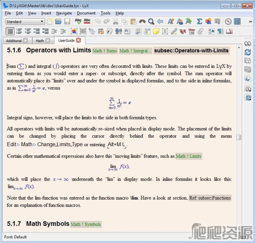Click the Insert Math sigma icon
The image size is (255, 243).
coord(199,21)
